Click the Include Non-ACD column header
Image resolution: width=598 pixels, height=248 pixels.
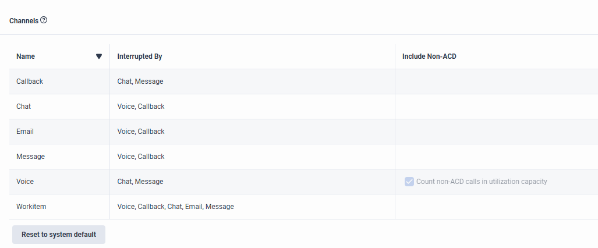coord(429,56)
